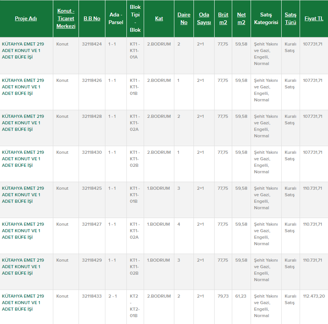This screenshot has width=328, height=324.
Task: Open project link in row 32118425
Action: pos(23,195)
